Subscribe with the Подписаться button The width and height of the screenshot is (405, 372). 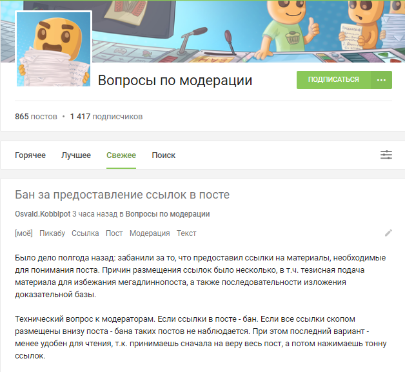(333, 80)
